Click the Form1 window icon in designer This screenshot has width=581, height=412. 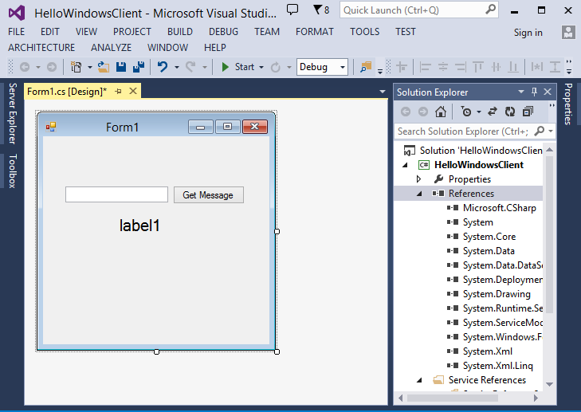(x=51, y=127)
